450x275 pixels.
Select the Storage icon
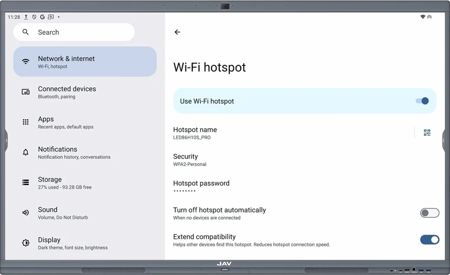[25, 182]
